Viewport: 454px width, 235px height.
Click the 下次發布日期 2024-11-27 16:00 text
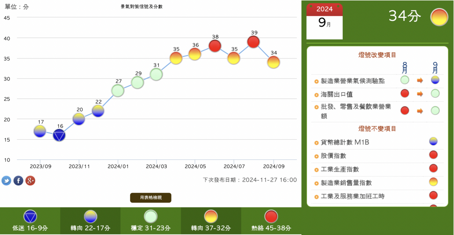click(250, 180)
